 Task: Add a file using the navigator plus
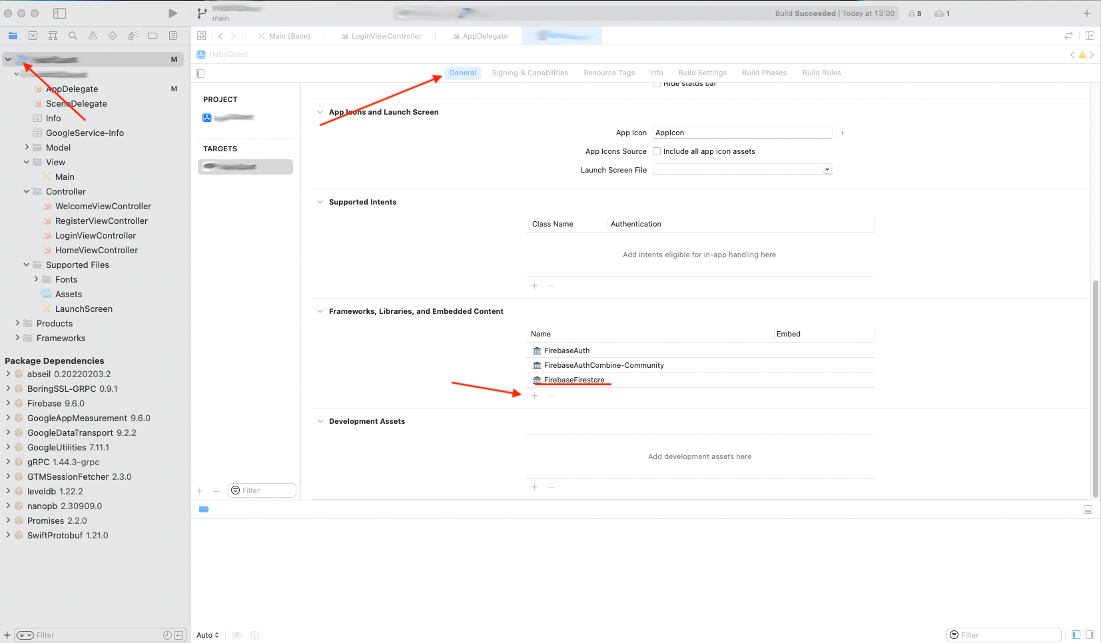click(x=7, y=636)
